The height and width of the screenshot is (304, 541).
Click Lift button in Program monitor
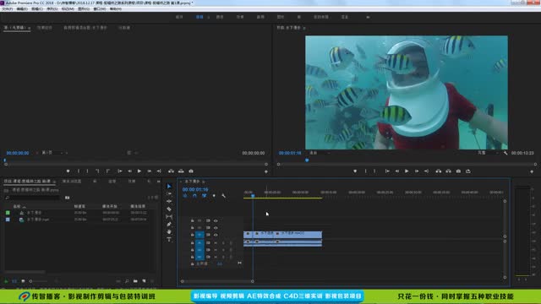pyautogui.click(x=438, y=171)
